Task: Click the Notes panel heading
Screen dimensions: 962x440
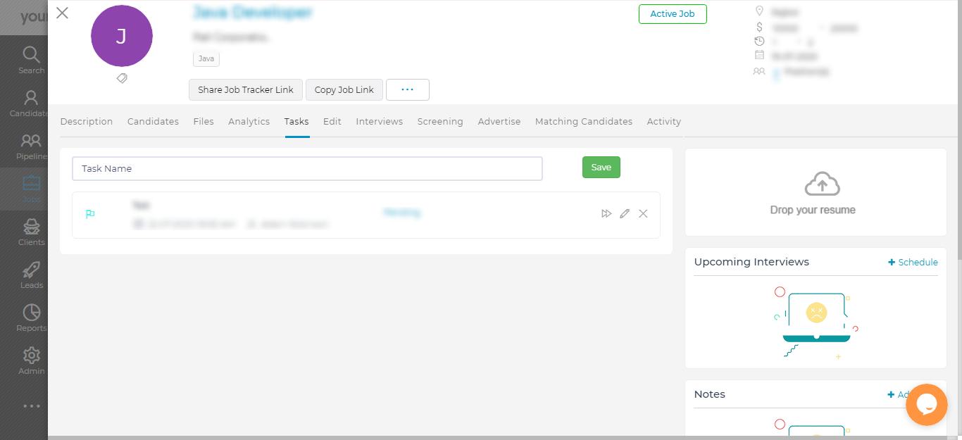Action: [710, 394]
